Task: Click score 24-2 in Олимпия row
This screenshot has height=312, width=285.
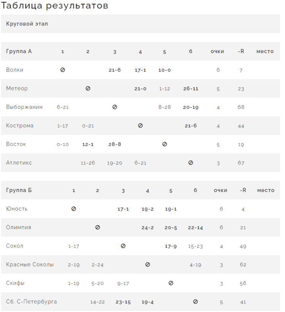Action: 147,228
